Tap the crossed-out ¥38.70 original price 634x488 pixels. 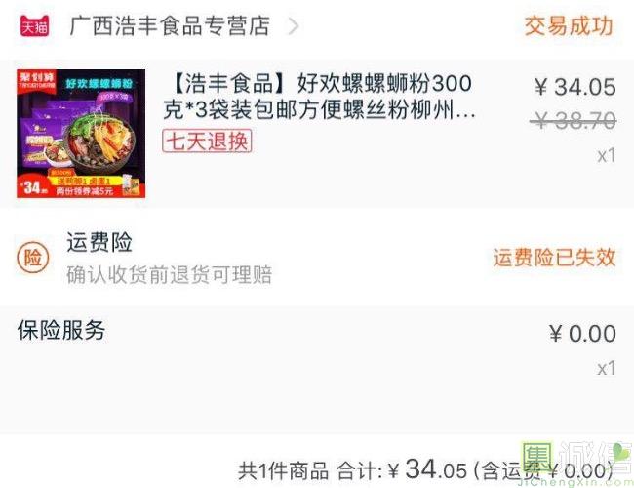[573, 121]
